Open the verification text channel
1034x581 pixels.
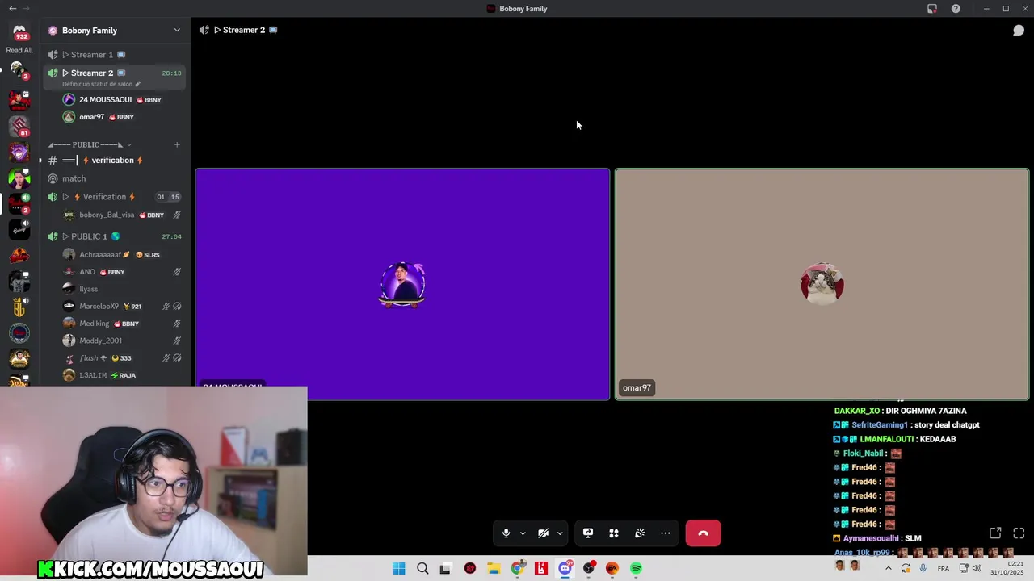tap(114, 161)
